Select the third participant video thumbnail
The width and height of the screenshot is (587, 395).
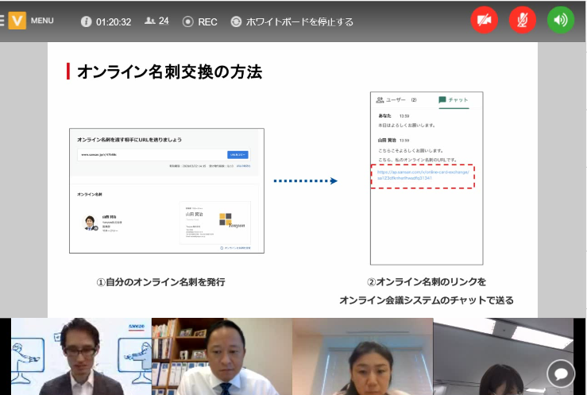(x=362, y=356)
